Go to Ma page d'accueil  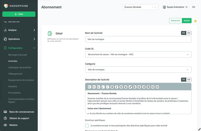[x=18, y=55]
